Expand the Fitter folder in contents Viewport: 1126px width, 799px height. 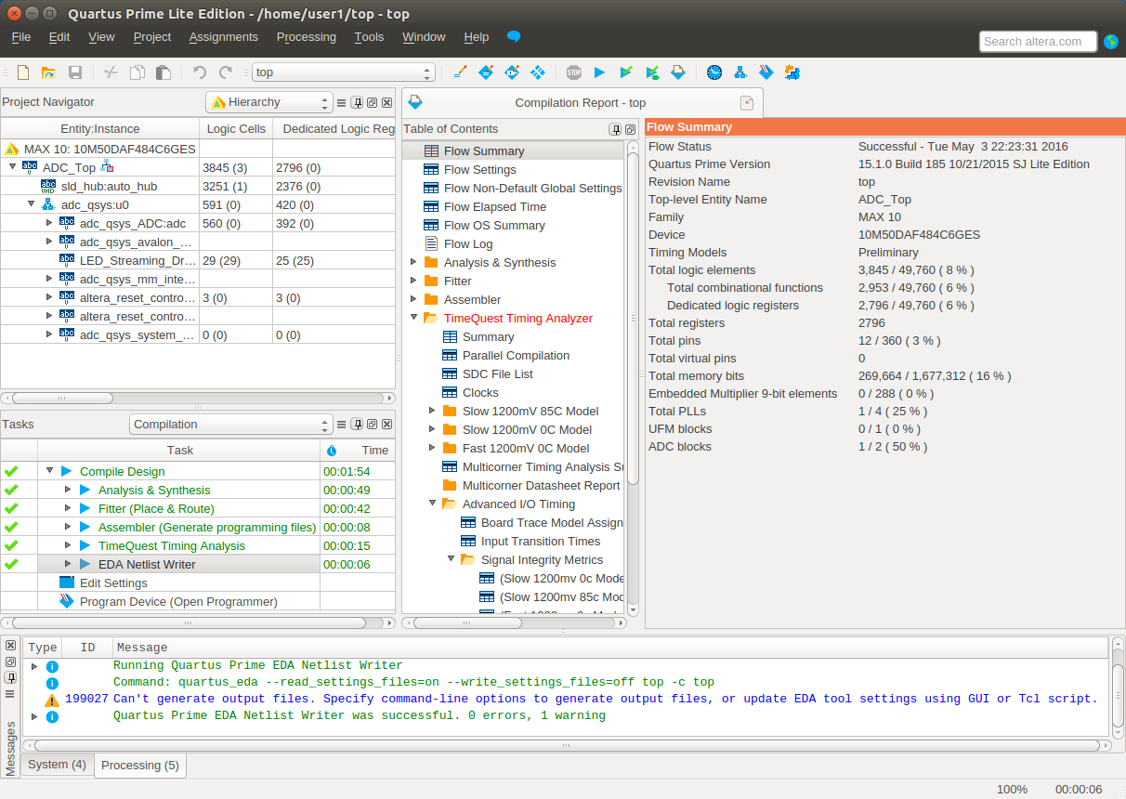413,281
